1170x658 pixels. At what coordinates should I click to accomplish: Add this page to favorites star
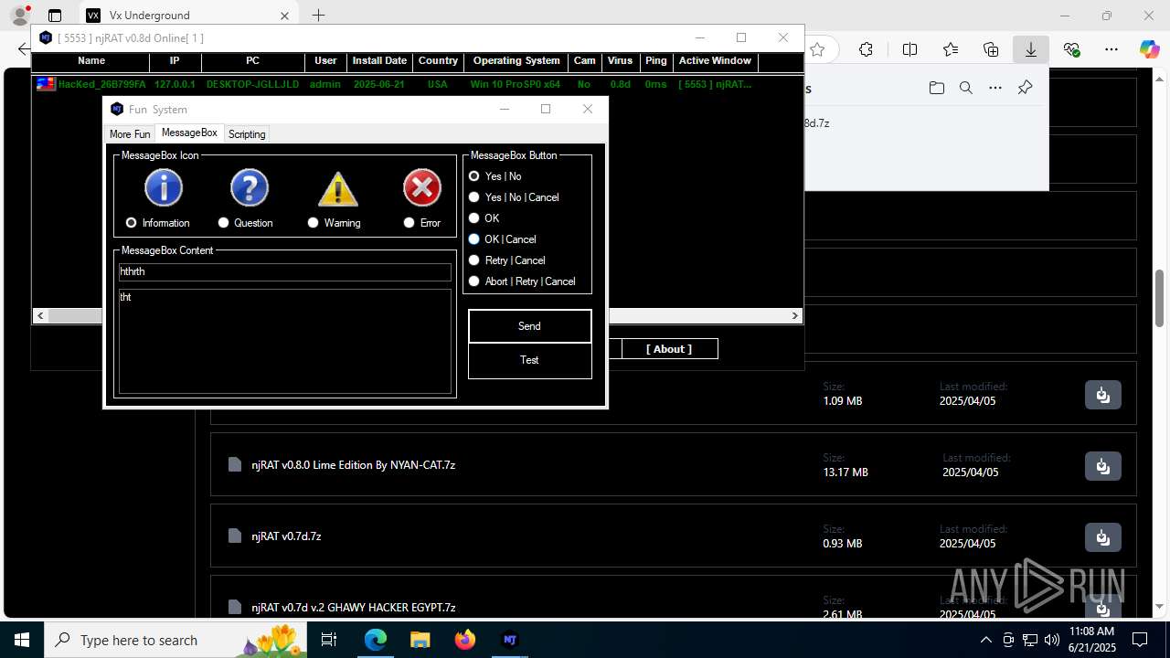tap(817, 49)
